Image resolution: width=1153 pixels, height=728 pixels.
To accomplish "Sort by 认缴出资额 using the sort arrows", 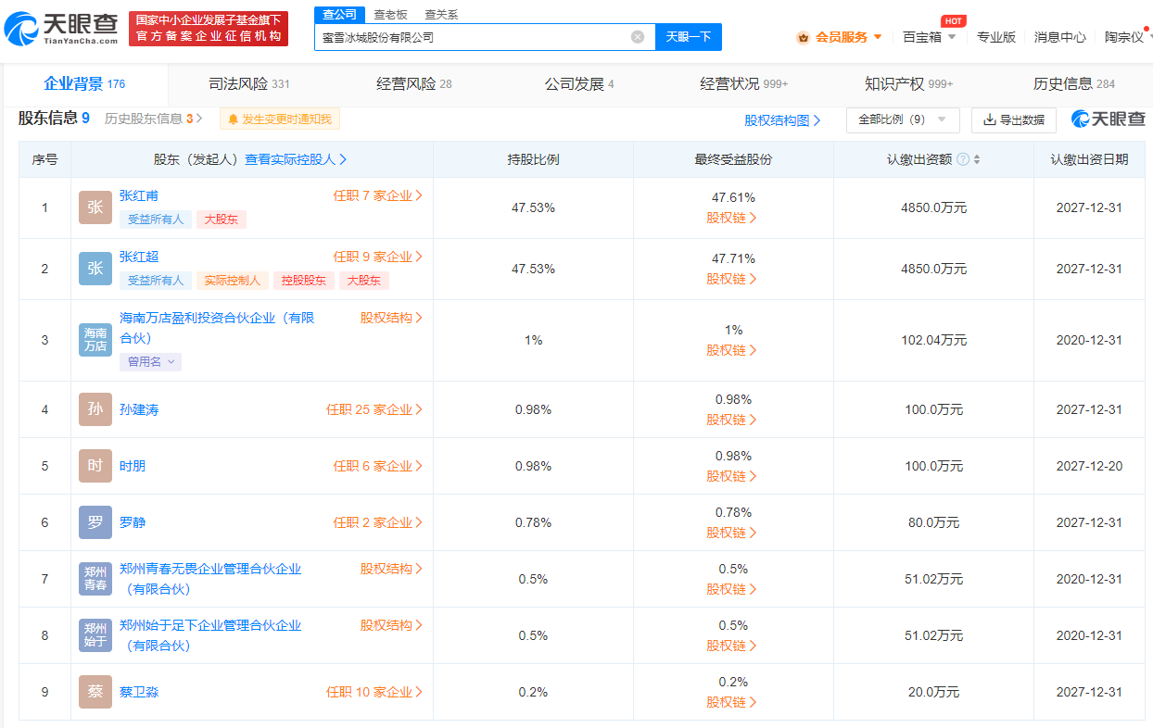I will (977, 159).
